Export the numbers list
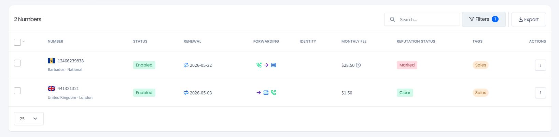Screen dimensions: 559x137 [x=529, y=19]
